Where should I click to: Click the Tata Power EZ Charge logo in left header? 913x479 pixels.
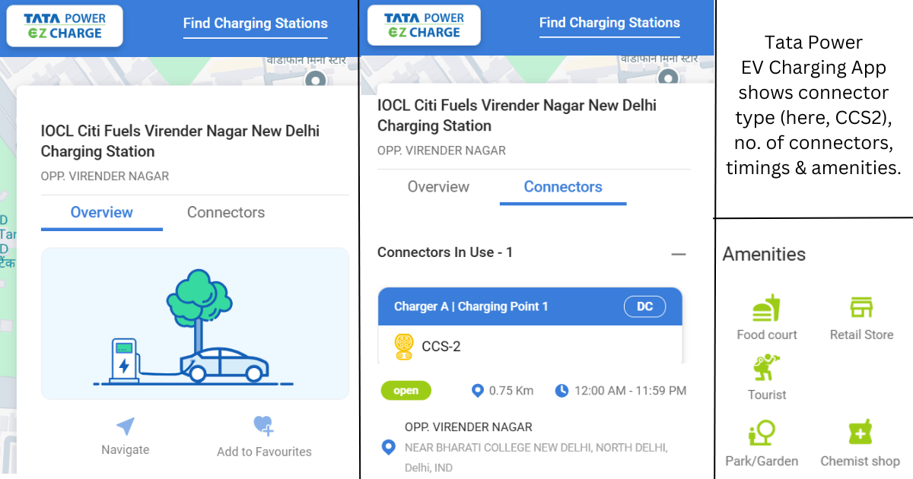[65, 26]
